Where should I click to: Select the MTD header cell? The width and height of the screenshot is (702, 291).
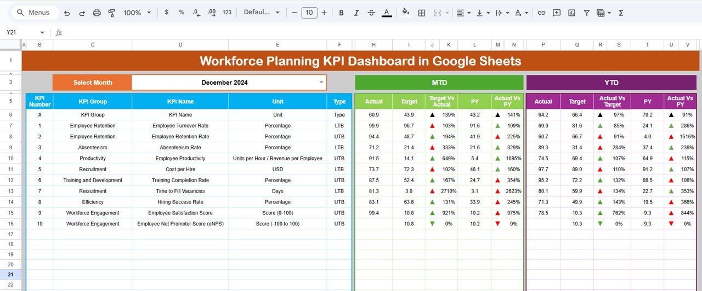(x=439, y=83)
